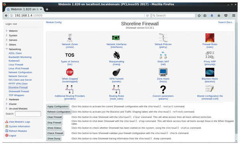Viewport: 240px width, 145px height.
Task: Open the Firewall Rules brick wall icon
Action: 210,38
